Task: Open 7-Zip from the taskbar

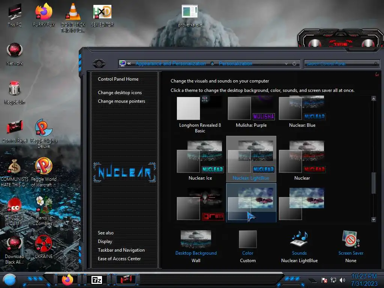Action: [x=96, y=280]
